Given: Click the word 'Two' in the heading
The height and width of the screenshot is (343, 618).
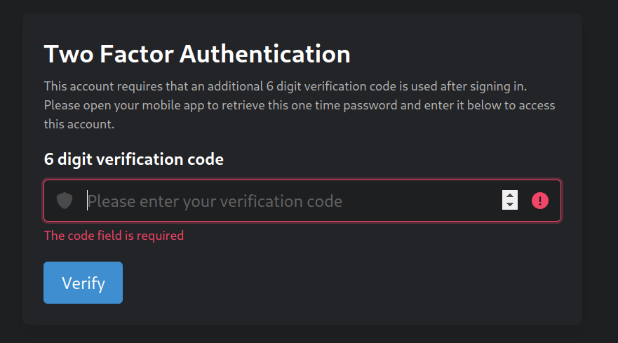Looking at the screenshot, I should click(x=69, y=53).
